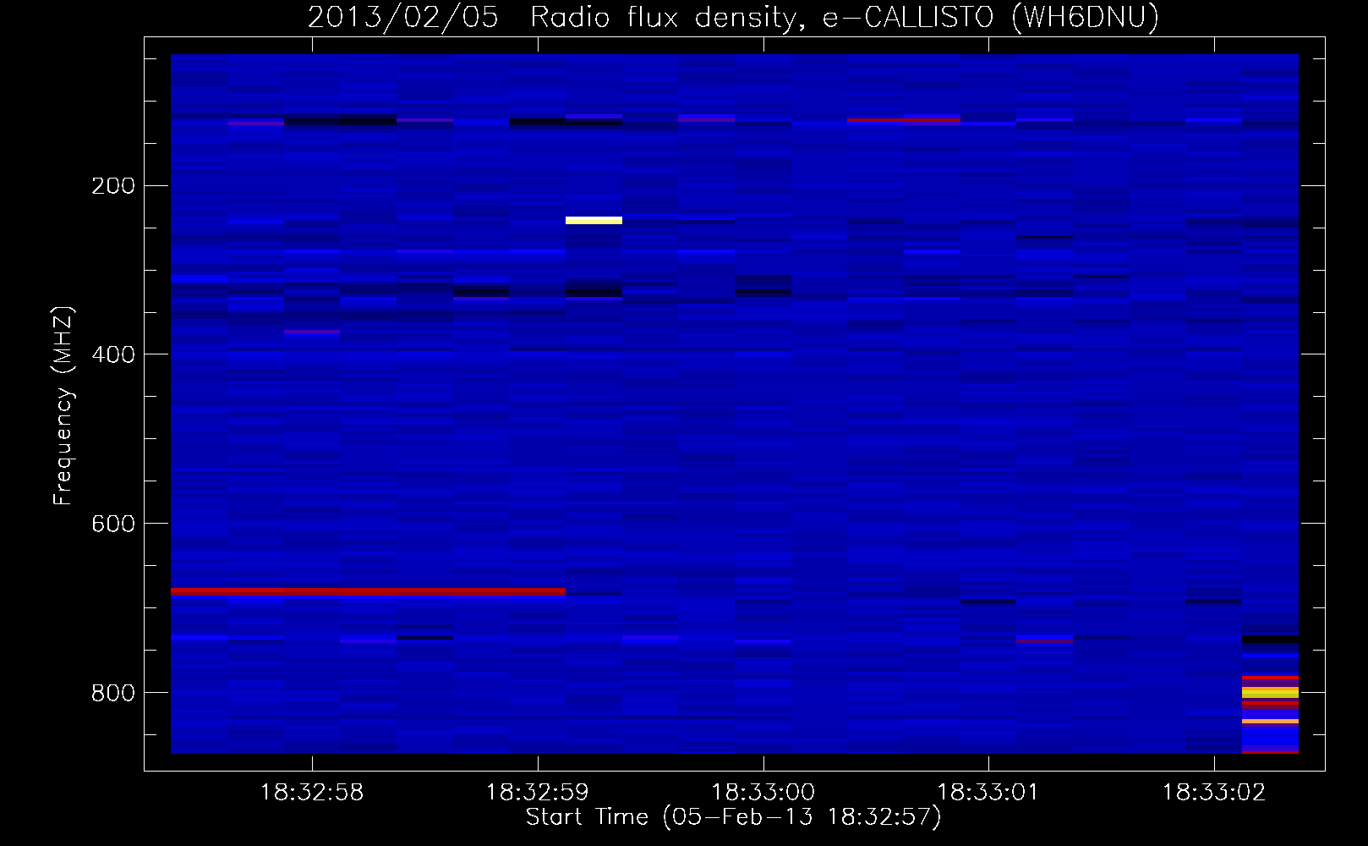This screenshot has height=846, width=1368.
Task: Select the 18:33:01 time tick label
Action: (988, 793)
